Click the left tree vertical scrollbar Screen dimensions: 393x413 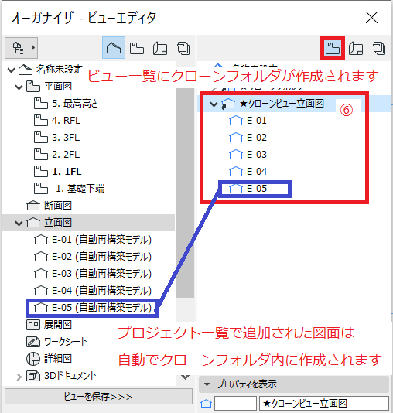tap(185, 193)
